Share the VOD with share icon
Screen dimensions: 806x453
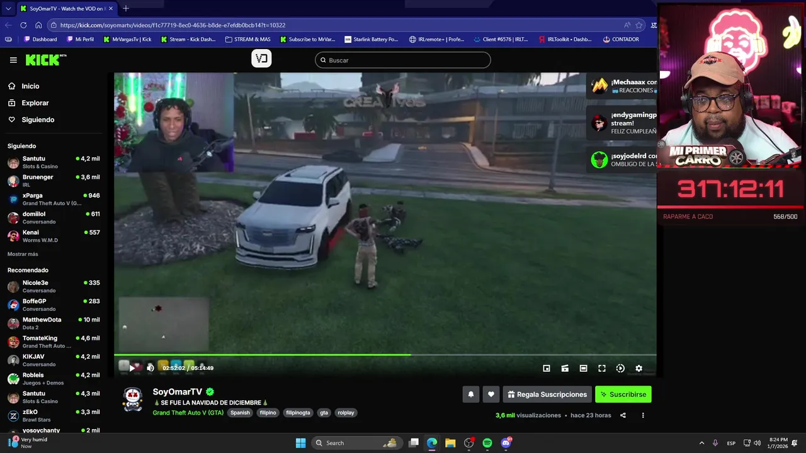pyautogui.click(x=623, y=415)
